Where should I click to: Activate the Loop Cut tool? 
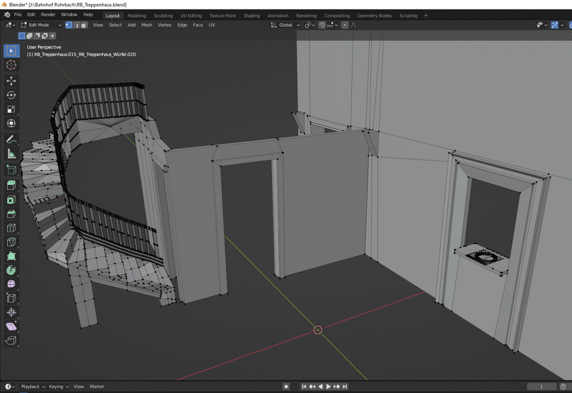coord(11,228)
